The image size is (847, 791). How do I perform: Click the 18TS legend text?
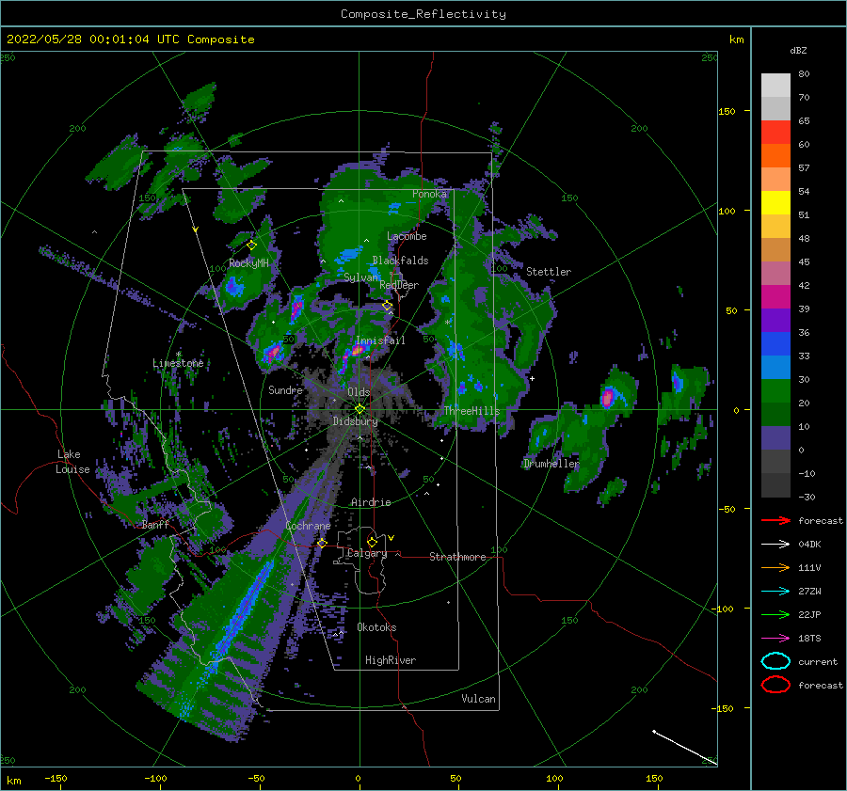tap(809, 639)
